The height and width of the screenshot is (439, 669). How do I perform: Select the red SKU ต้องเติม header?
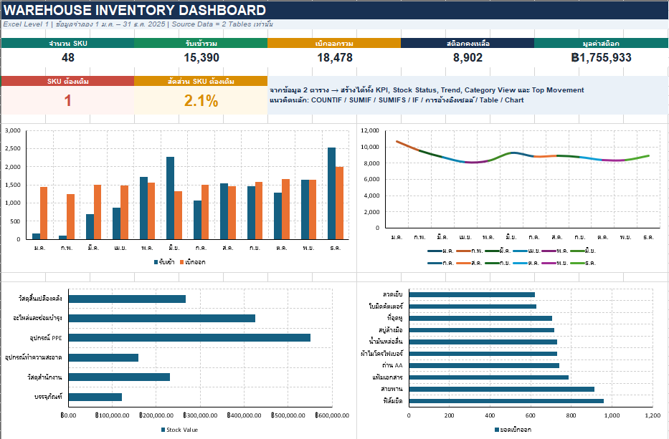pos(68,81)
